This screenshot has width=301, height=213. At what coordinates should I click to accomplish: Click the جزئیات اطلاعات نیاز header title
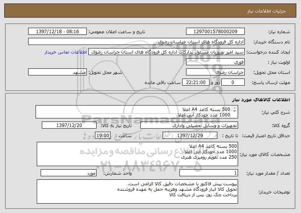pos(266,11)
